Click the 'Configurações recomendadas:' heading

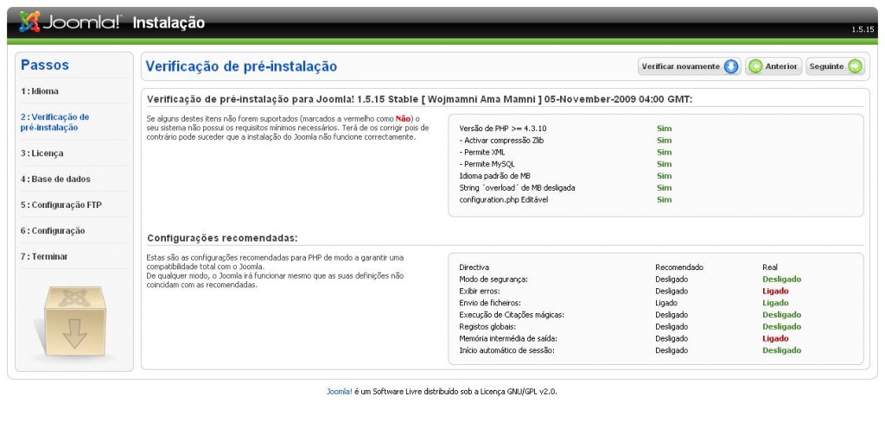(222, 238)
